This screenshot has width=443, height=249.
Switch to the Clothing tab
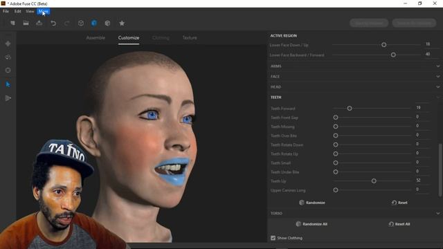[x=161, y=37]
